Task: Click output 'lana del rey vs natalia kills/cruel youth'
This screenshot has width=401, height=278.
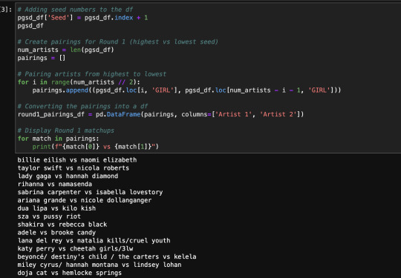Action: coord(94,241)
